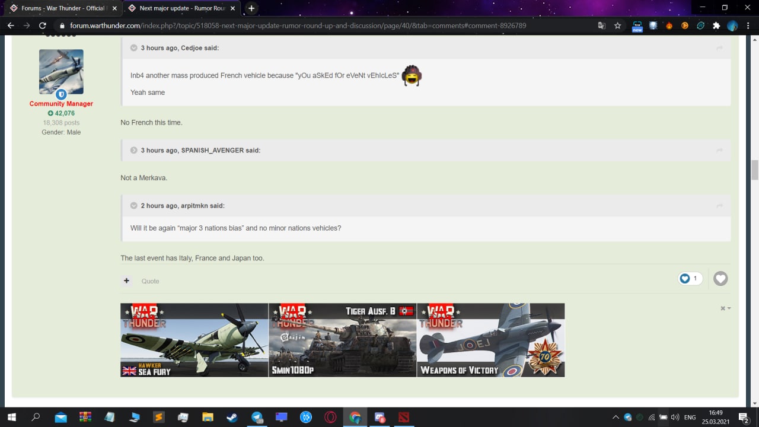
Task: Go to Cedjoe's original post arrow
Action: [x=719, y=48]
